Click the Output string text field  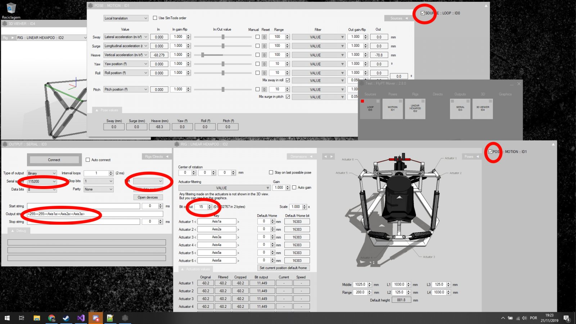95,214
